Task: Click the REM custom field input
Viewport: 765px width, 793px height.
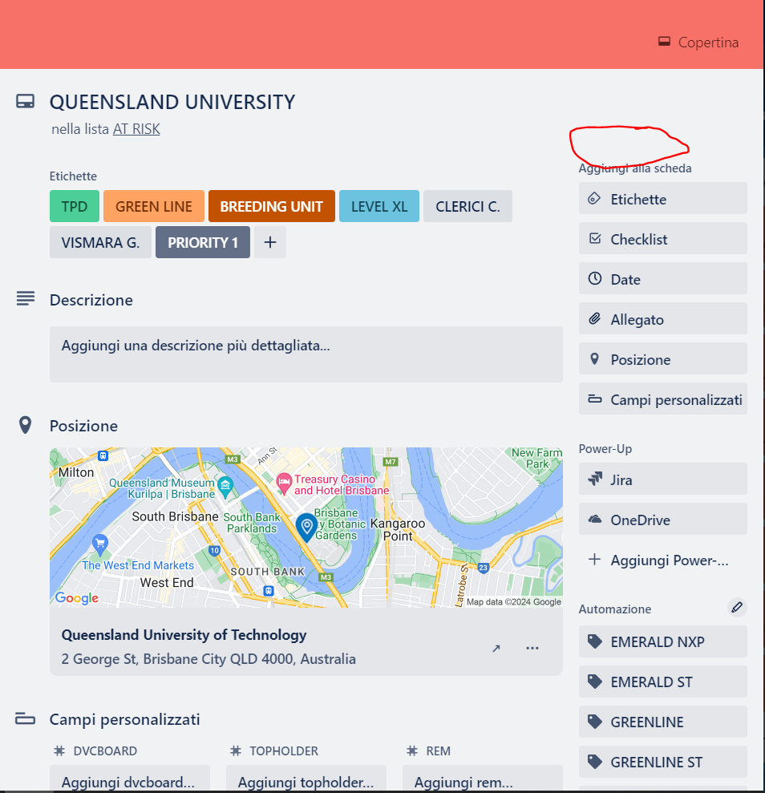Action: (483, 779)
